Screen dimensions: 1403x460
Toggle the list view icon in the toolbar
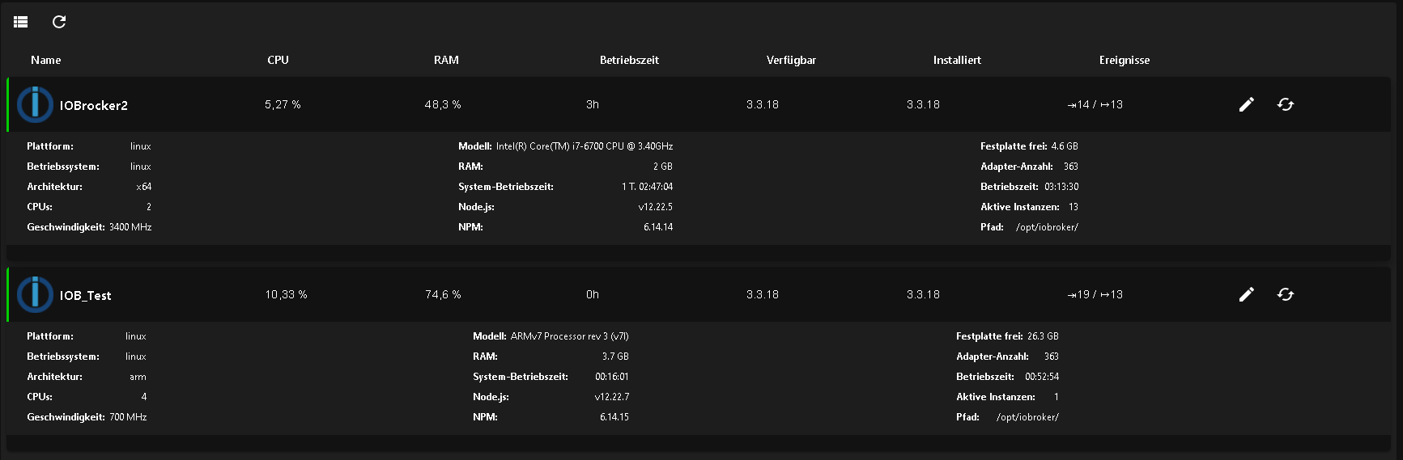[21, 22]
